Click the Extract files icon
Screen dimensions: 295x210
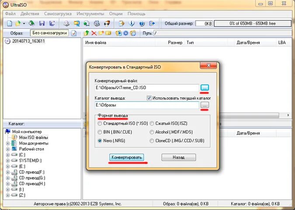(118, 33)
